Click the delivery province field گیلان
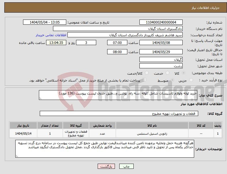Image resolution: width=227 pixels, height=174 pixels. pos(161,59)
